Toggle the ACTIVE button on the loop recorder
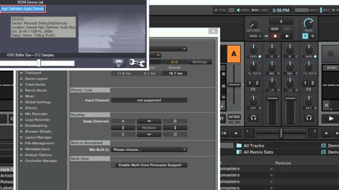Viewport: 339px width, 190px height. point(234,117)
